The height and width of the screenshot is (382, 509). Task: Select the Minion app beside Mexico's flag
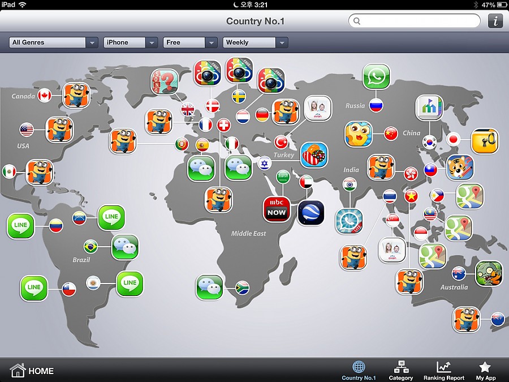pyautogui.click(x=39, y=172)
